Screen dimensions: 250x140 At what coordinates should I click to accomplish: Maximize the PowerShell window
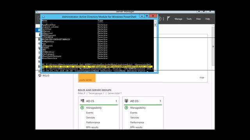[x=147, y=16]
